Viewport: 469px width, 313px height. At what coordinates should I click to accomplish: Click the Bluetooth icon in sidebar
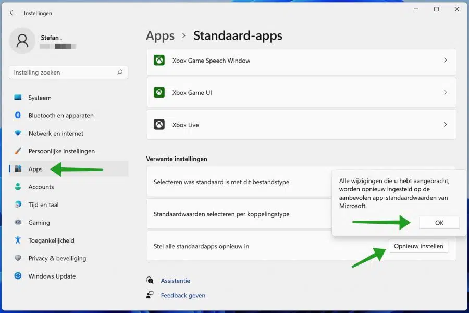point(18,115)
